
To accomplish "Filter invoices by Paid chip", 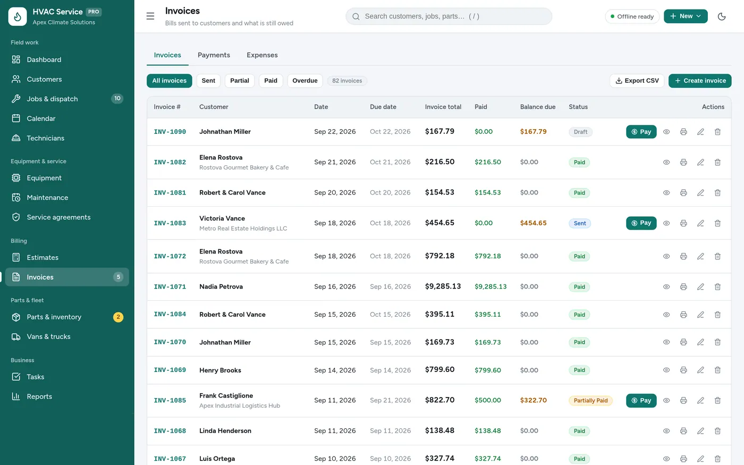I will (x=271, y=81).
